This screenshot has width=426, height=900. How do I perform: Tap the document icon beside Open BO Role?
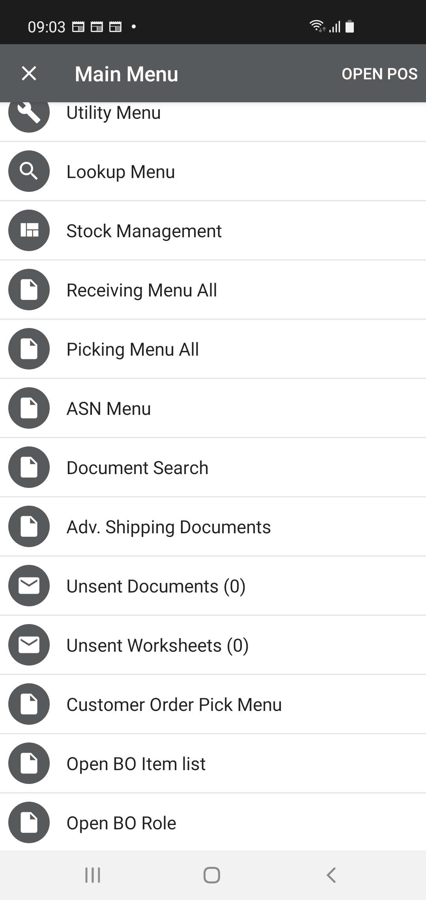[29, 822]
